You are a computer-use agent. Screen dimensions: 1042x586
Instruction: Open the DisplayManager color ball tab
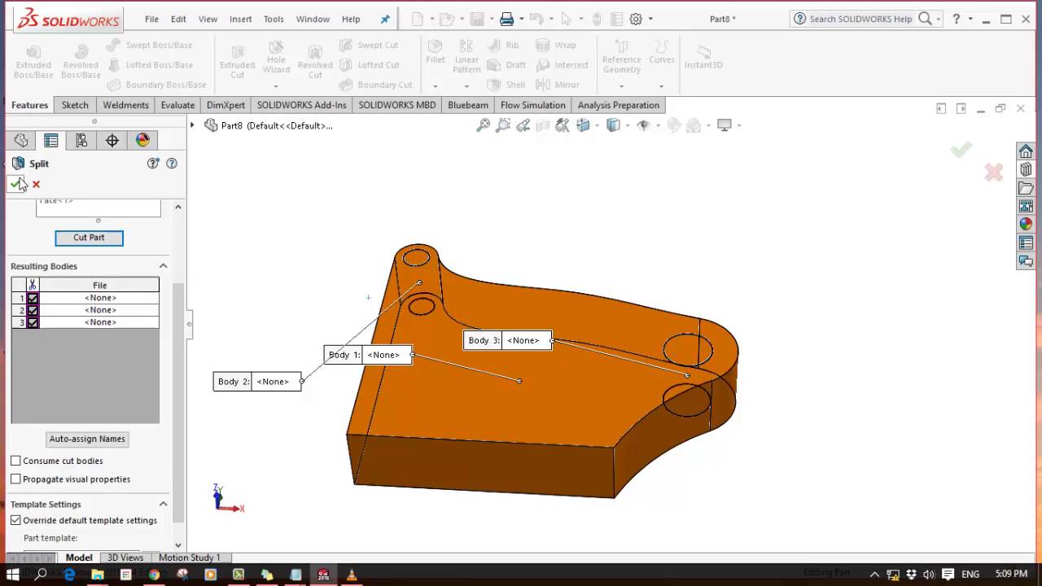(x=142, y=141)
